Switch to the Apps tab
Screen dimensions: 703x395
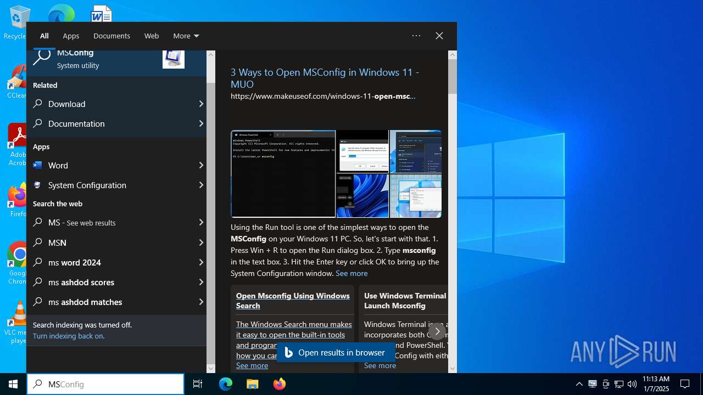(71, 36)
